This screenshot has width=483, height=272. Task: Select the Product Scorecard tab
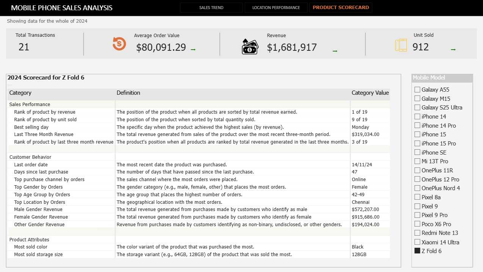(341, 8)
